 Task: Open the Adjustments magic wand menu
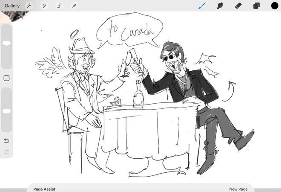coord(44,6)
